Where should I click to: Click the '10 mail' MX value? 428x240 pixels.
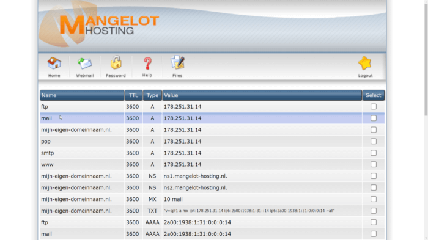(173, 199)
